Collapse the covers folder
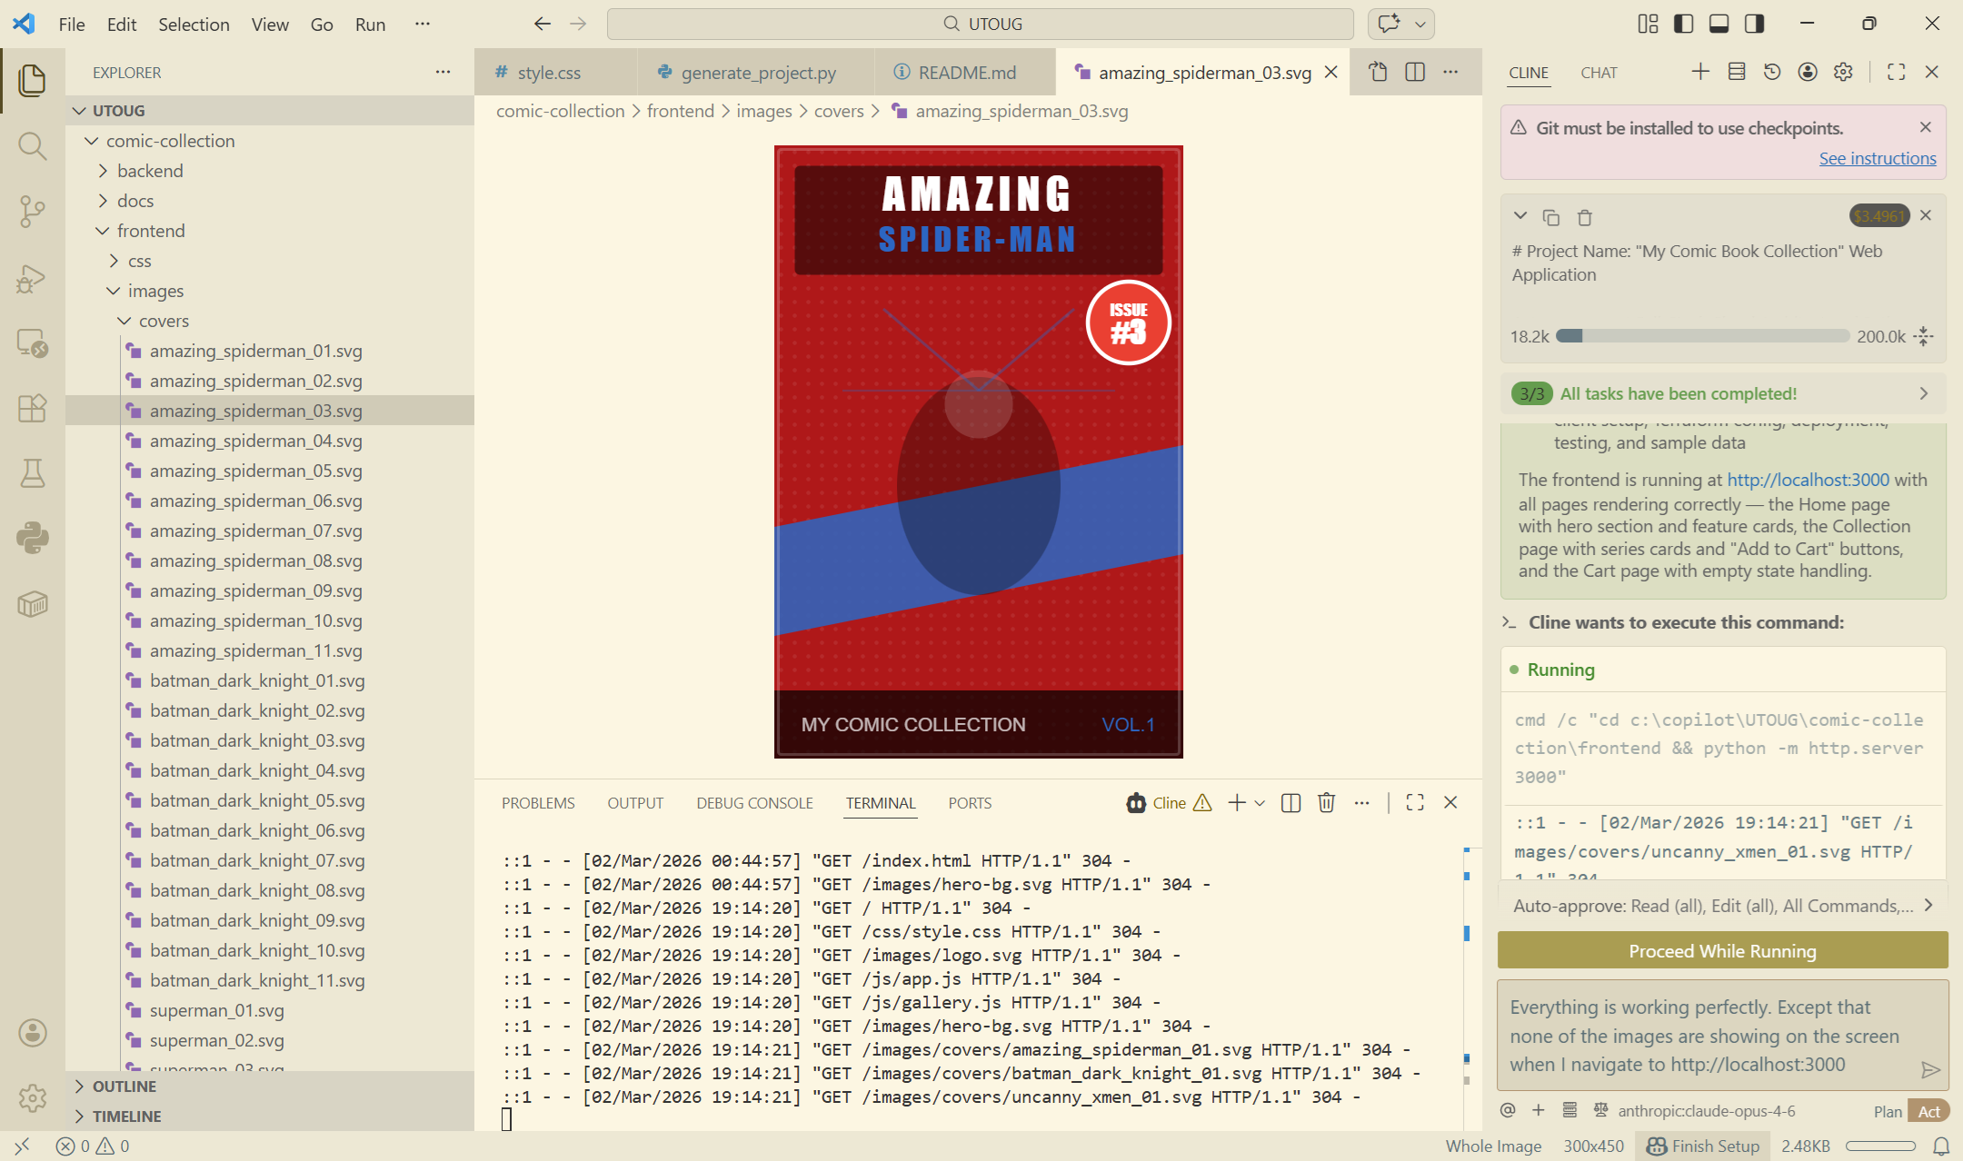The width and height of the screenshot is (1963, 1161). point(164,321)
